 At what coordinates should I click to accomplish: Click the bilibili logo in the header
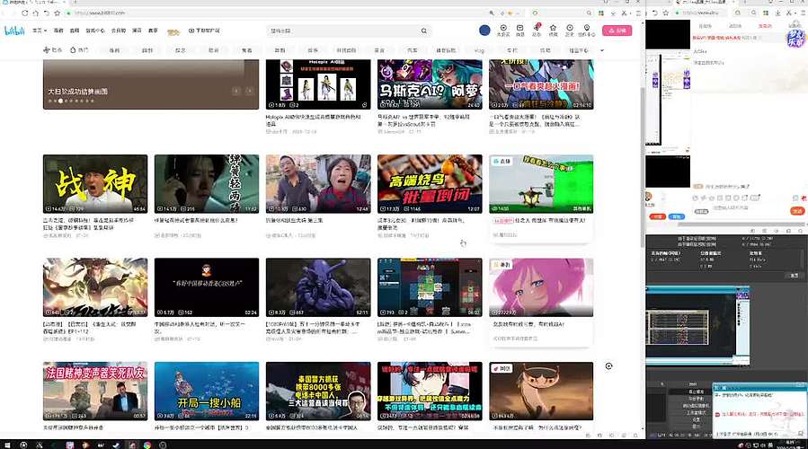pos(14,31)
